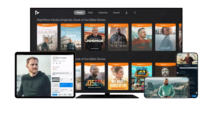Viewport: 214px width, 120px height.
Task: Play the Trailer row on tablet
Action: pos(62,79)
